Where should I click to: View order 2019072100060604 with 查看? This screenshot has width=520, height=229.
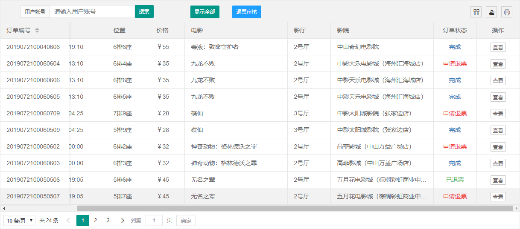click(x=498, y=64)
